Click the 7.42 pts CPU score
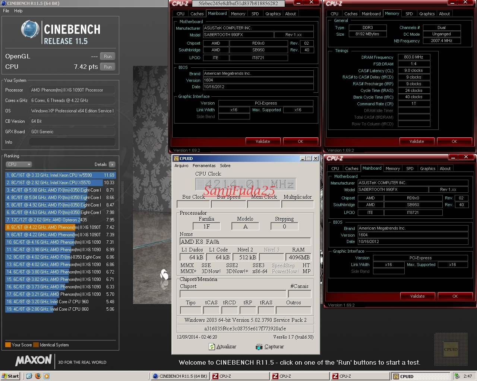 pos(86,67)
